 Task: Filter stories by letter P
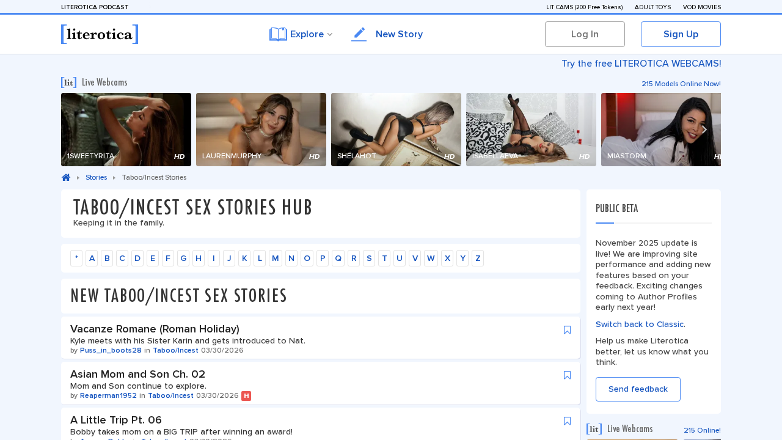[x=323, y=258]
